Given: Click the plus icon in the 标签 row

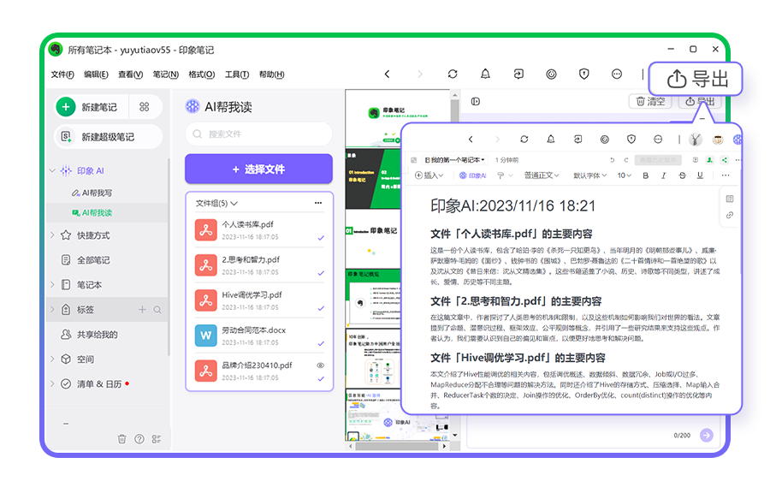Looking at the screenshot, I should (142, 309).
